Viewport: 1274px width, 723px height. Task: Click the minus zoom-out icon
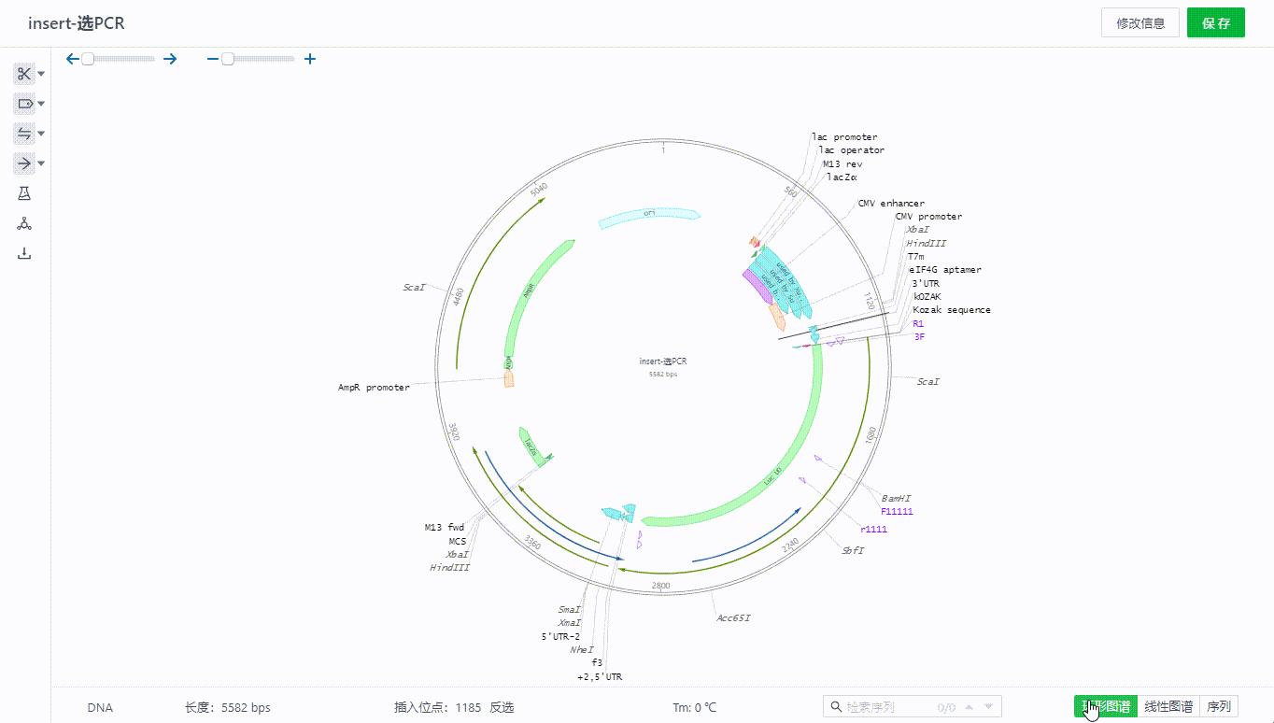pos(212,59)
